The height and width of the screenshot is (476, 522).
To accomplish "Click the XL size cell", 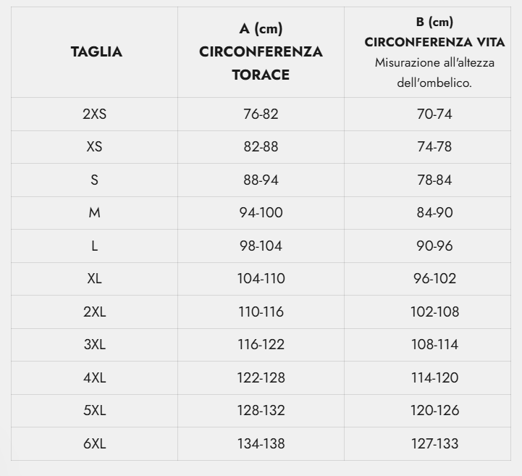I will coord(95,278).
